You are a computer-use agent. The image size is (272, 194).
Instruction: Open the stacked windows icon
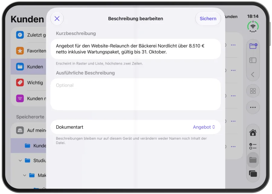pyautogui.click(x=253, y=173)
